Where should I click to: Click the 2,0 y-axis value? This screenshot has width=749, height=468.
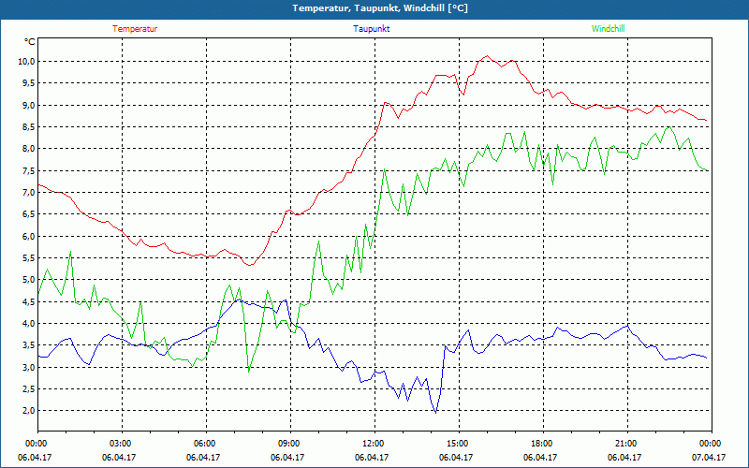[x=28, y=410]
